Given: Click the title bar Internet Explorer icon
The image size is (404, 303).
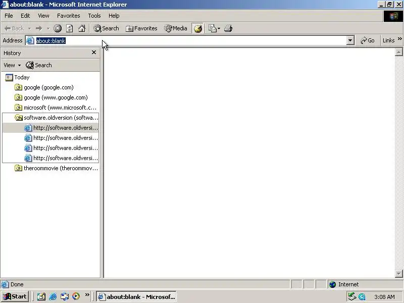Looking at the screenshot, I should [x=5, y=5].
